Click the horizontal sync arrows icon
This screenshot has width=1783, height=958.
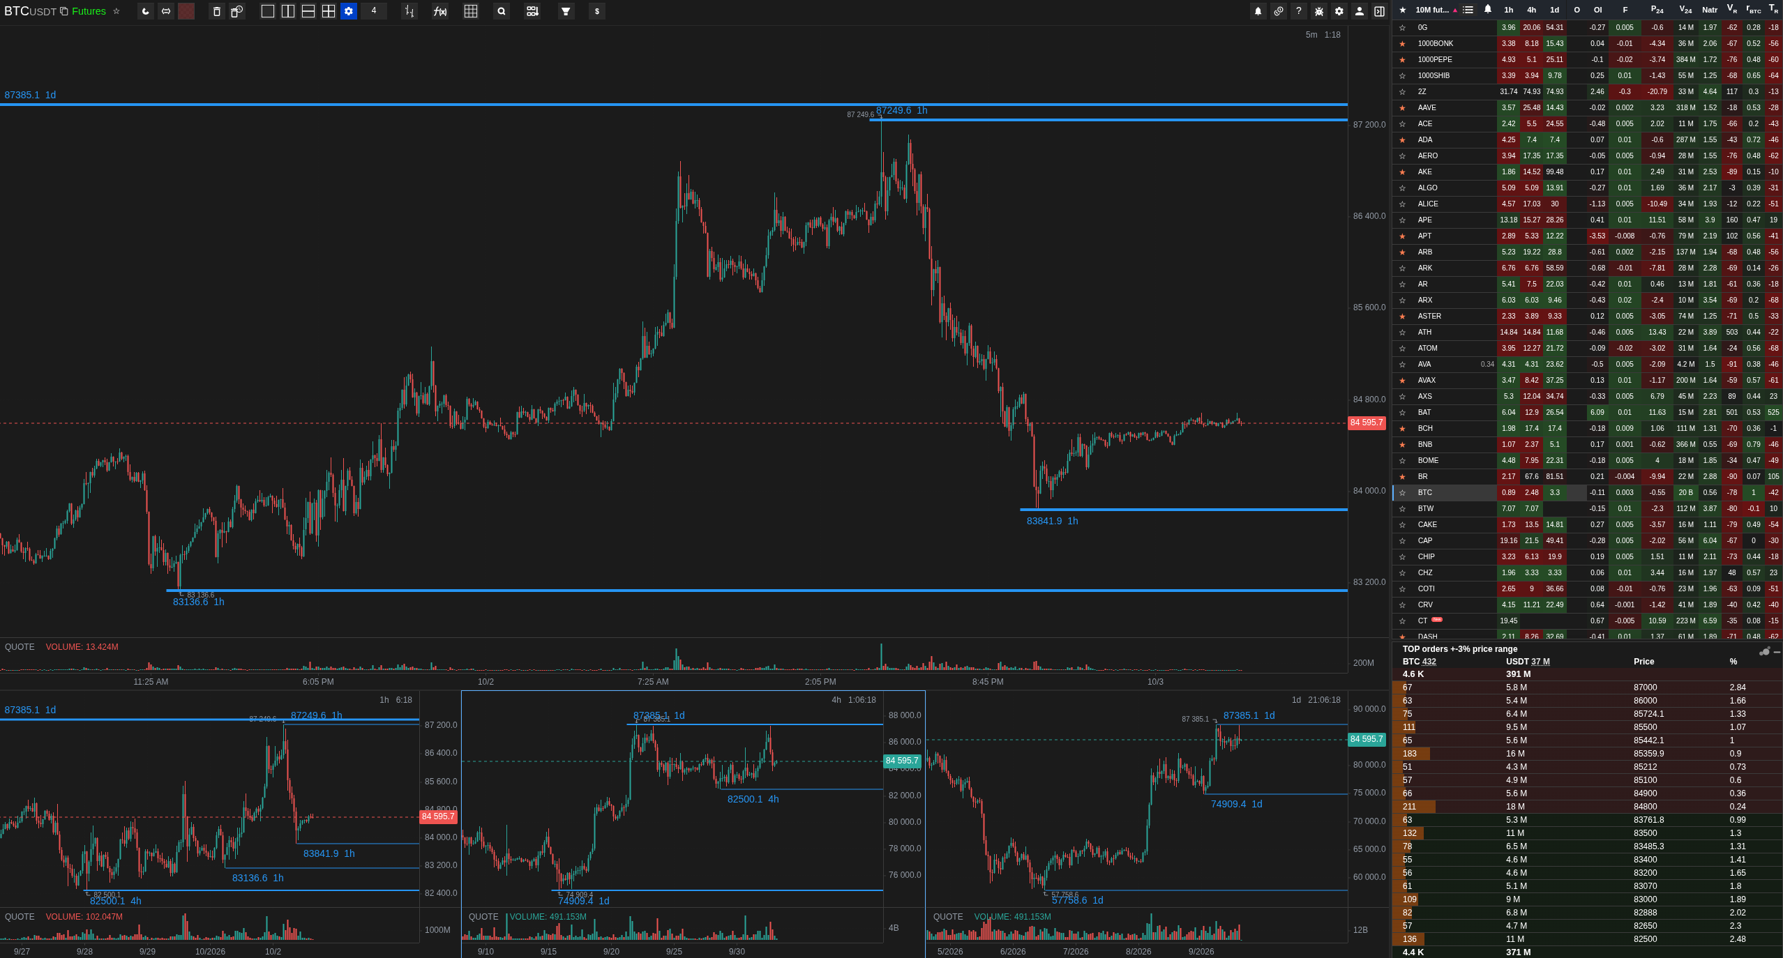pyautogui.click(x=166, y=11)
